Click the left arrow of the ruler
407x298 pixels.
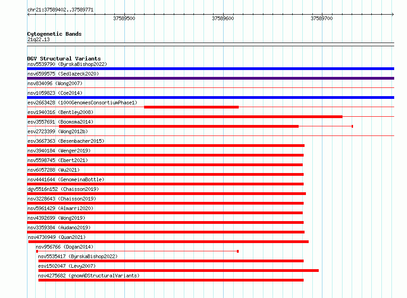tap(28, 15)
